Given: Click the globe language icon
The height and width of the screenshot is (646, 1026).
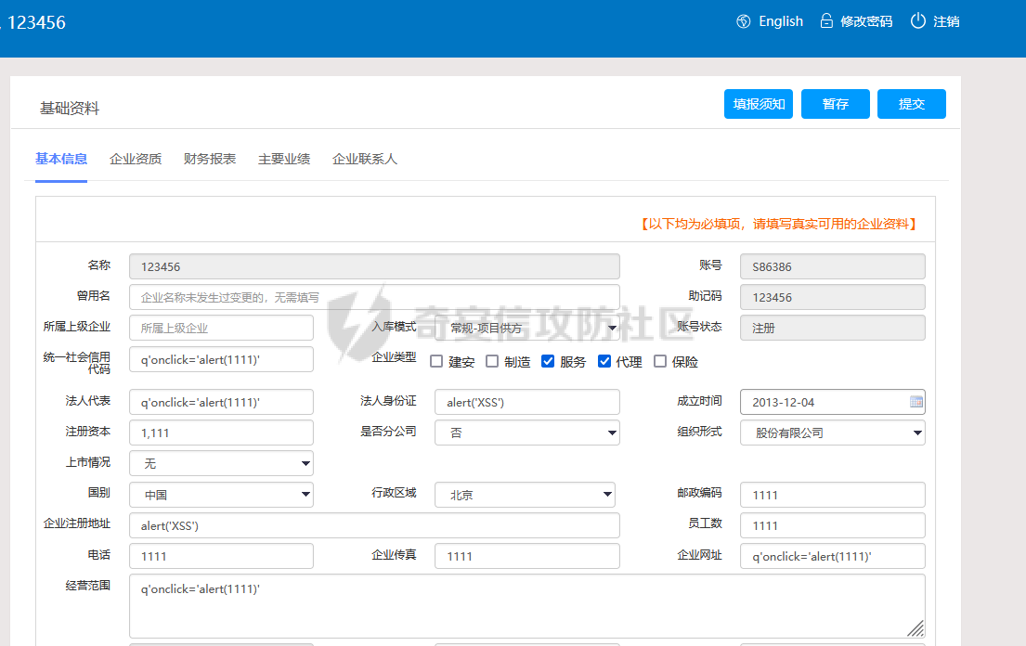Looking at the screenshot, I should [x=743, y=21].
